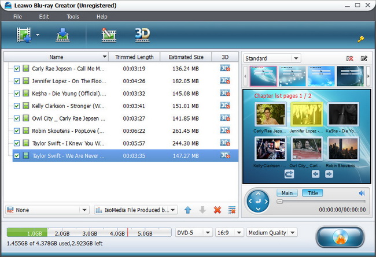Click the 182.05 MB size cell
This screenshot has height=257, width=376.
[x=186, y=81]
